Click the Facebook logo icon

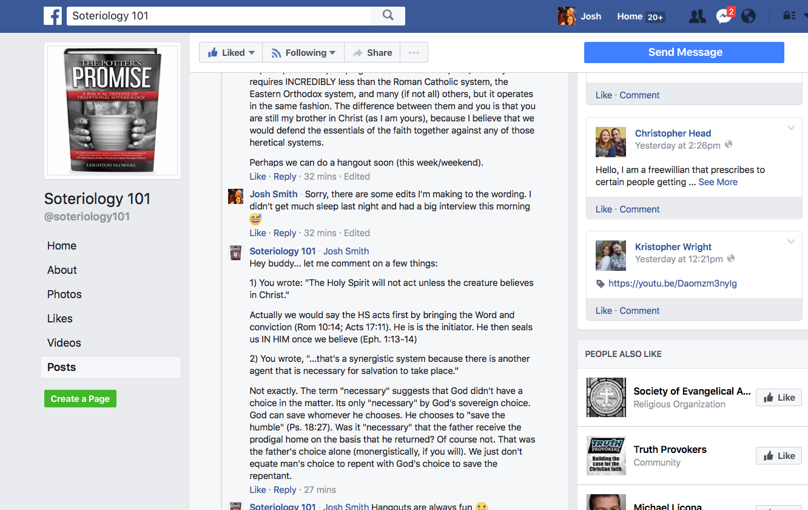53,16
